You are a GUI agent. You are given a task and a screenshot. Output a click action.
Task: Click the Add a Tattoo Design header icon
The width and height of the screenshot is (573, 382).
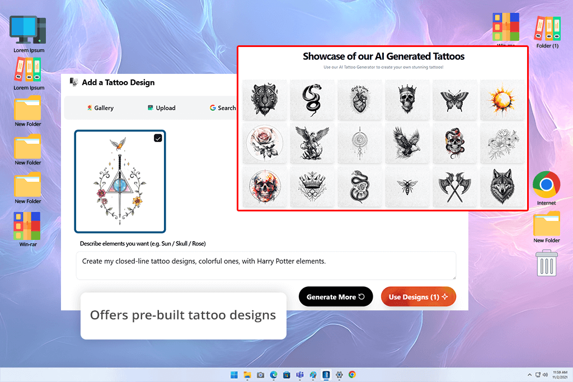pyautogui.click(x=74, y=82)
